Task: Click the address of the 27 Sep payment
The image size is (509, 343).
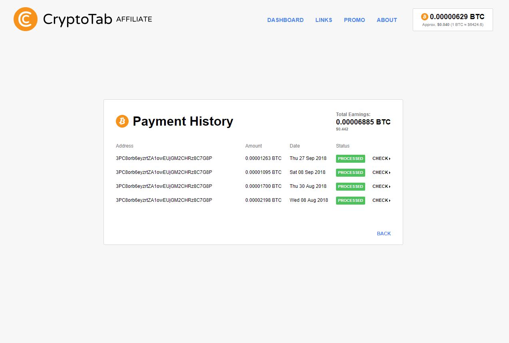Action: tap(164, 158)
